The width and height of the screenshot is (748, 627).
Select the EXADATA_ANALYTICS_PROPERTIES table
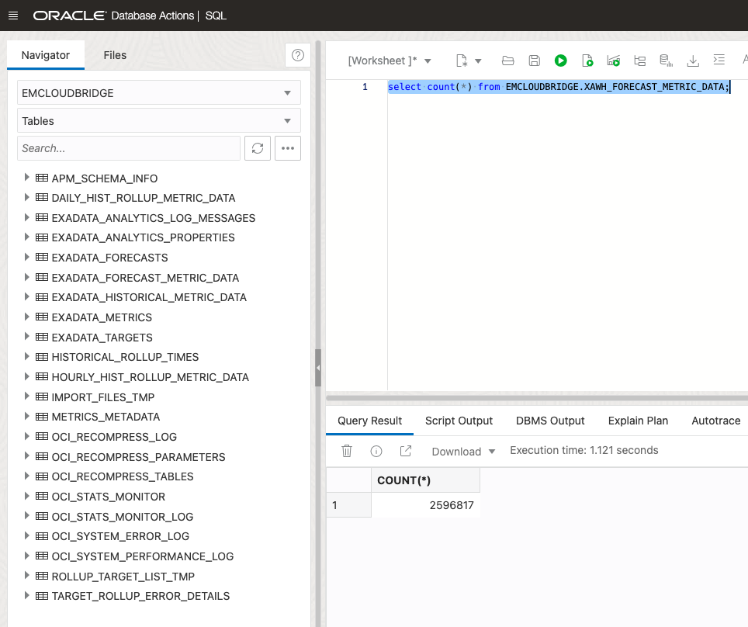(143, 237)
